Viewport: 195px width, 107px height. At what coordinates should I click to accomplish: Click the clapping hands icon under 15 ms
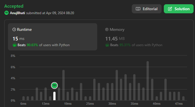pos(14,45)
